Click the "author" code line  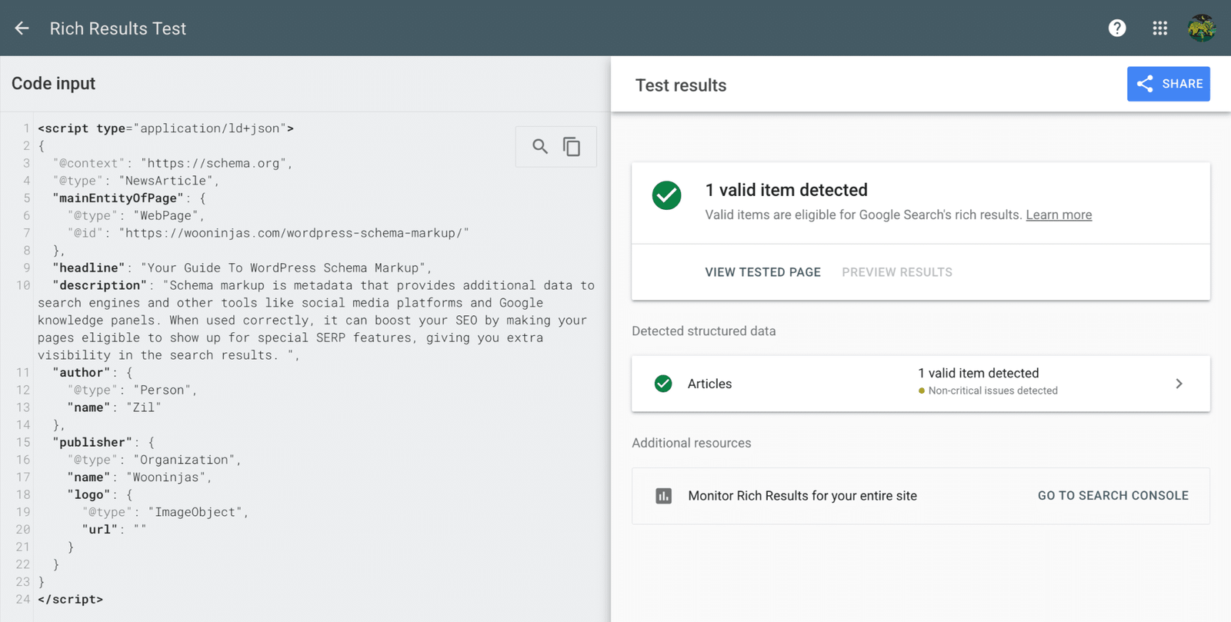[92, 373]
